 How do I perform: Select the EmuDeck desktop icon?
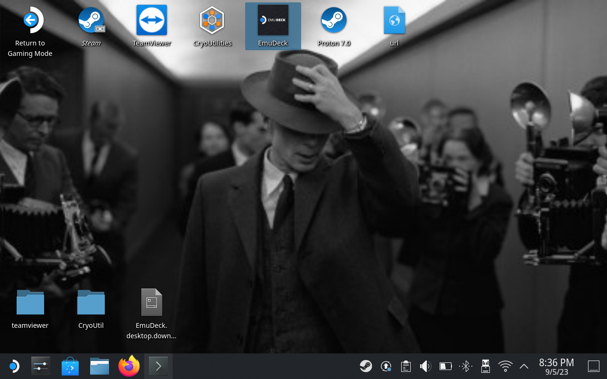[x=273, y=21]
